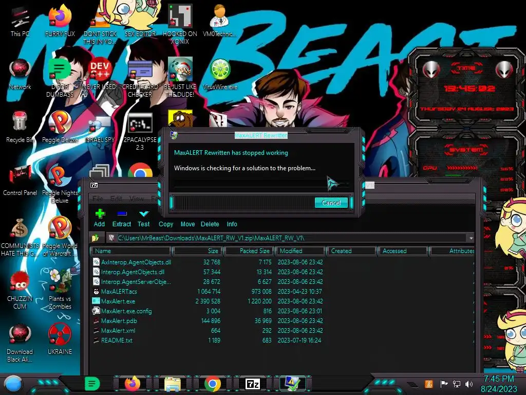The image size is (526, 395).
Task: Click the CREDIT CARD CHECKER icon
Action: tap(140, 78)
